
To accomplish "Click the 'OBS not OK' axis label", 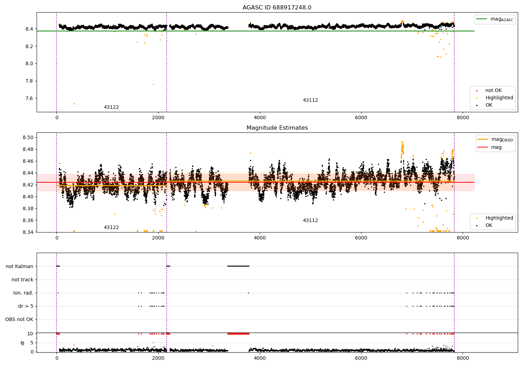I will pyautogui.click(x=19, y=320).
